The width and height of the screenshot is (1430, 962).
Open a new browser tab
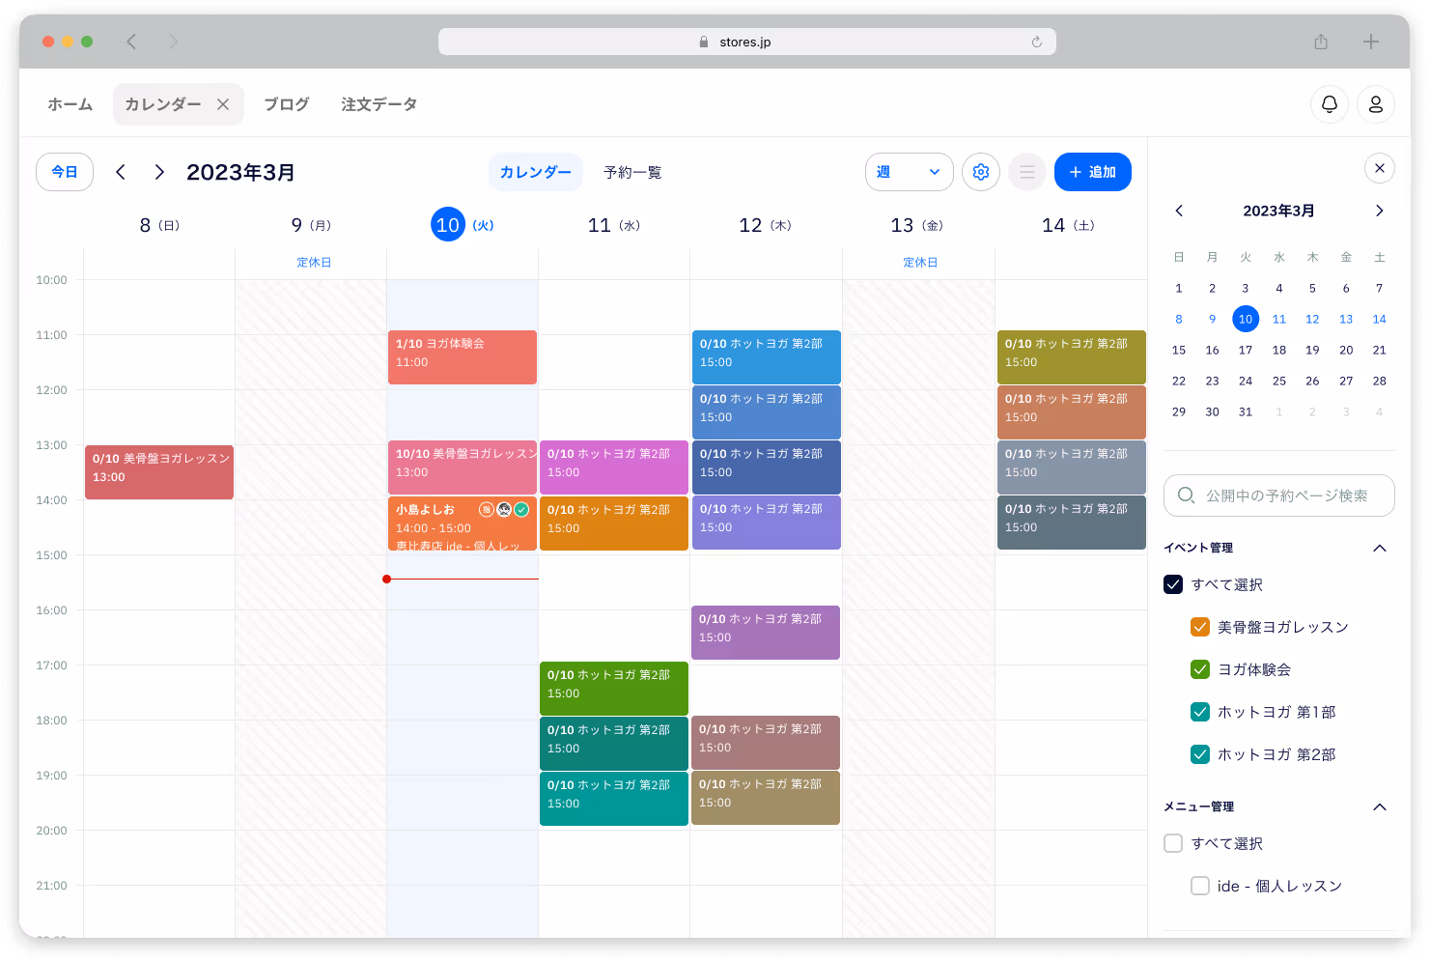(1371, 42)
